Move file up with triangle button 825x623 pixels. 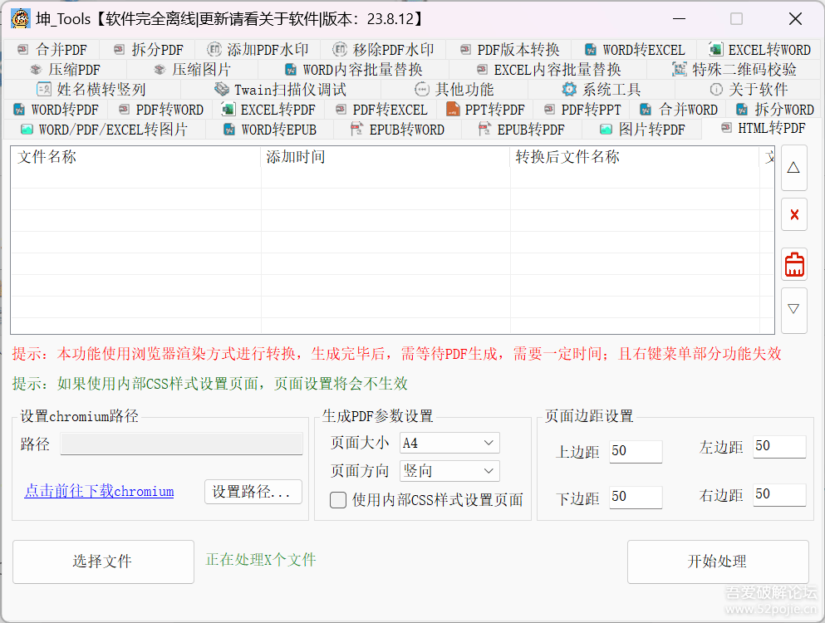(794, 168)
